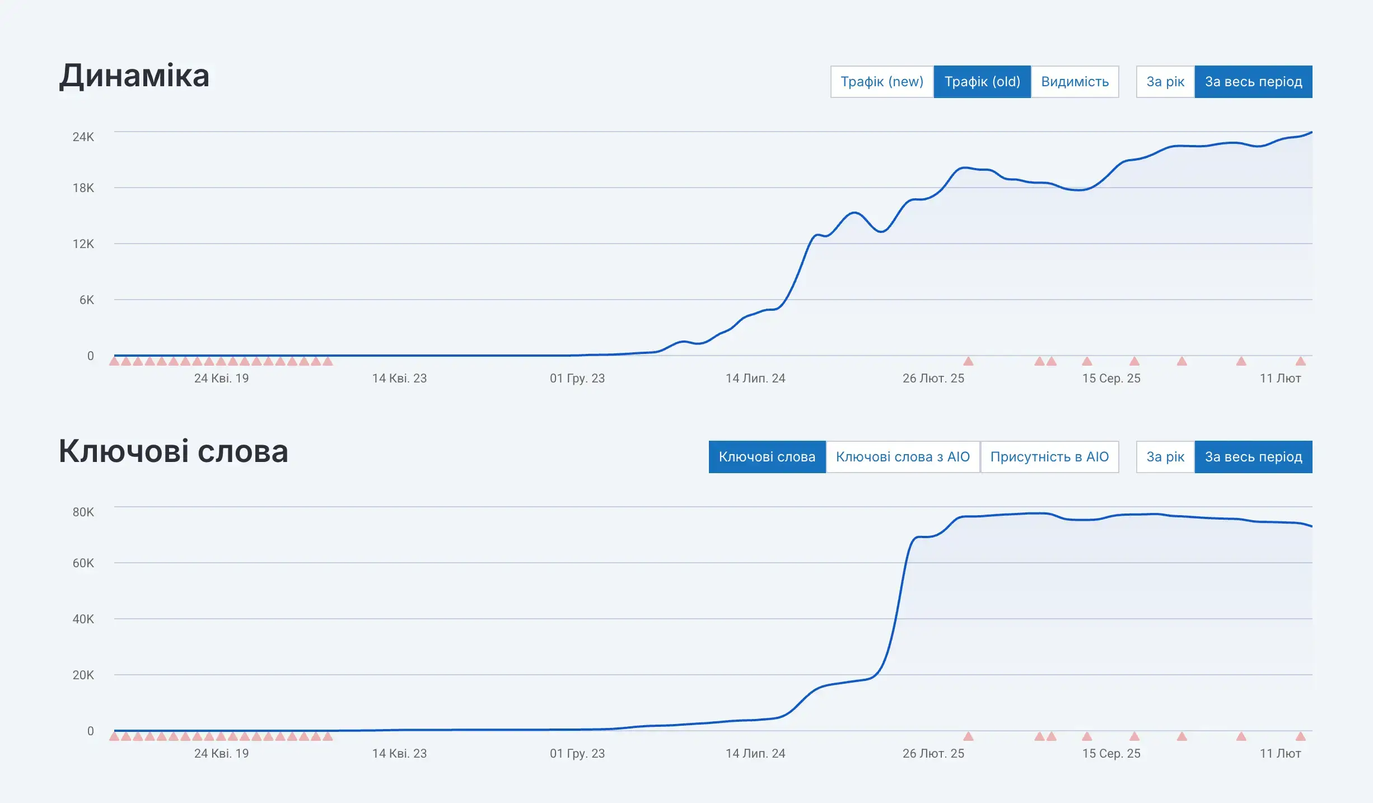This screenshot has width=1373, height=803.
Task: Click the pink marker left of 15 Сер. 25 on the traffic chart
Action: (1087, 362)
